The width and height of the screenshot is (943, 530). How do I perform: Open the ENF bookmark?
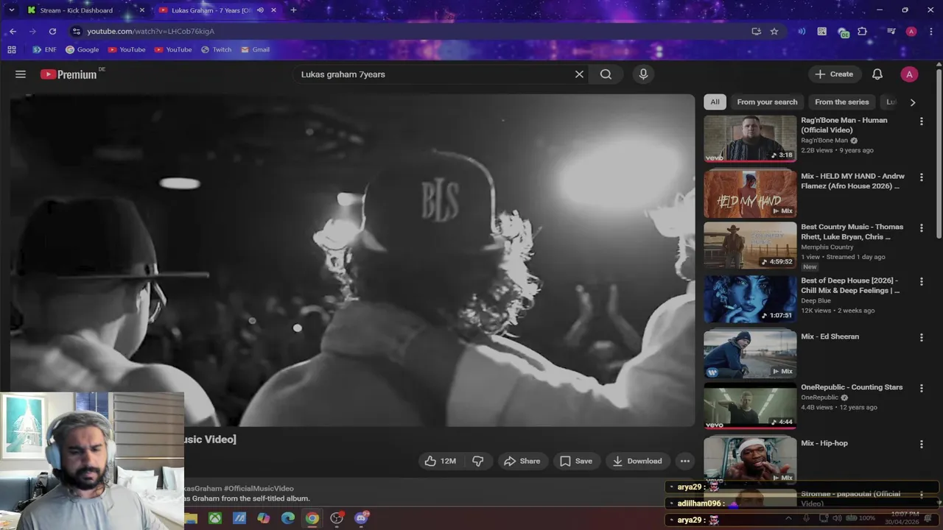[44, 50]
